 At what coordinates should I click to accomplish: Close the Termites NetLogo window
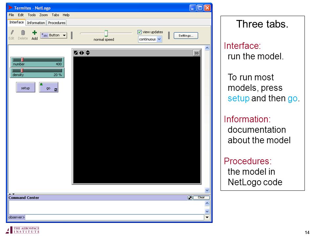pyautogui.click(x=207, y=8)
